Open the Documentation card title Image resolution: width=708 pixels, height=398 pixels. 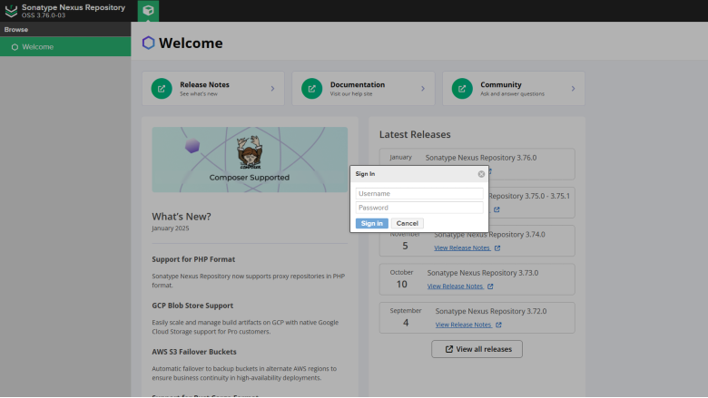[357, 84]
